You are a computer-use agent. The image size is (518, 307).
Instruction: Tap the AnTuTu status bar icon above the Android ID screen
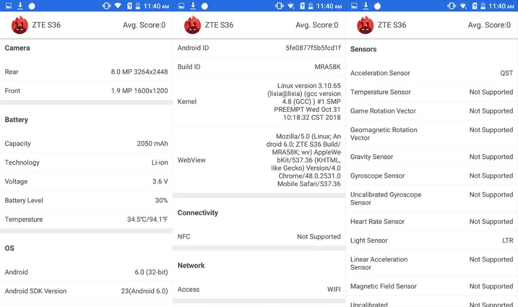(x=205, y=6)
